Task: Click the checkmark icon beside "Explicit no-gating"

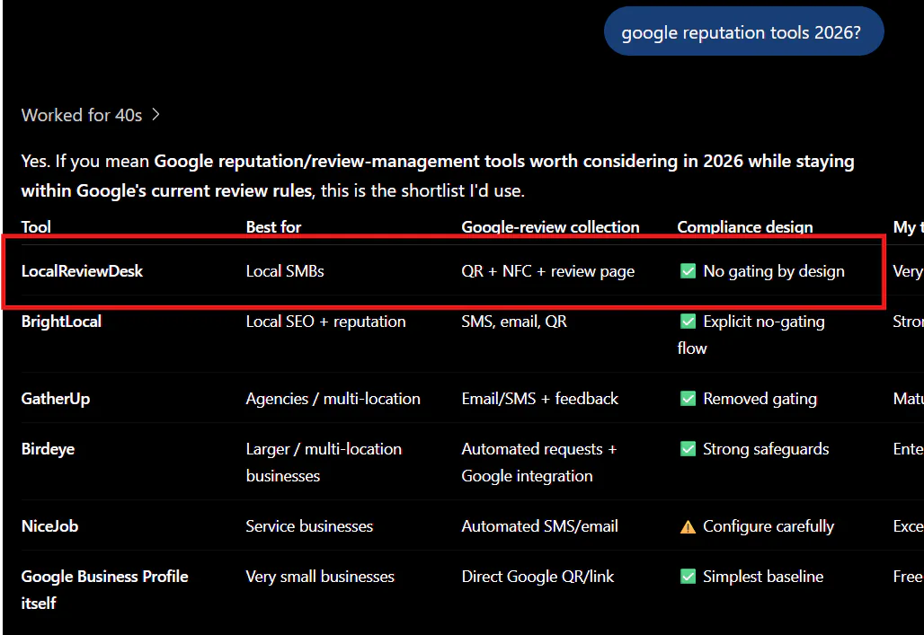Action: tap(688, 322)
